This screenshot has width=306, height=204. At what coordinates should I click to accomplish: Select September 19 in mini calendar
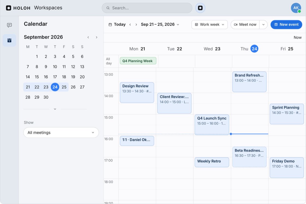(73, 77)
